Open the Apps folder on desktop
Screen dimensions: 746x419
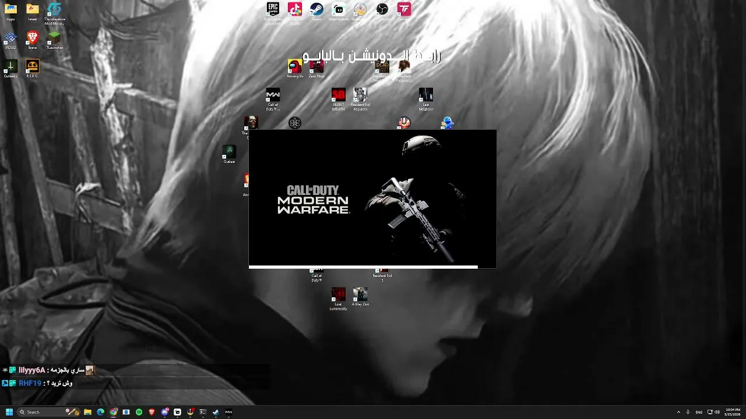coord(10,12)
